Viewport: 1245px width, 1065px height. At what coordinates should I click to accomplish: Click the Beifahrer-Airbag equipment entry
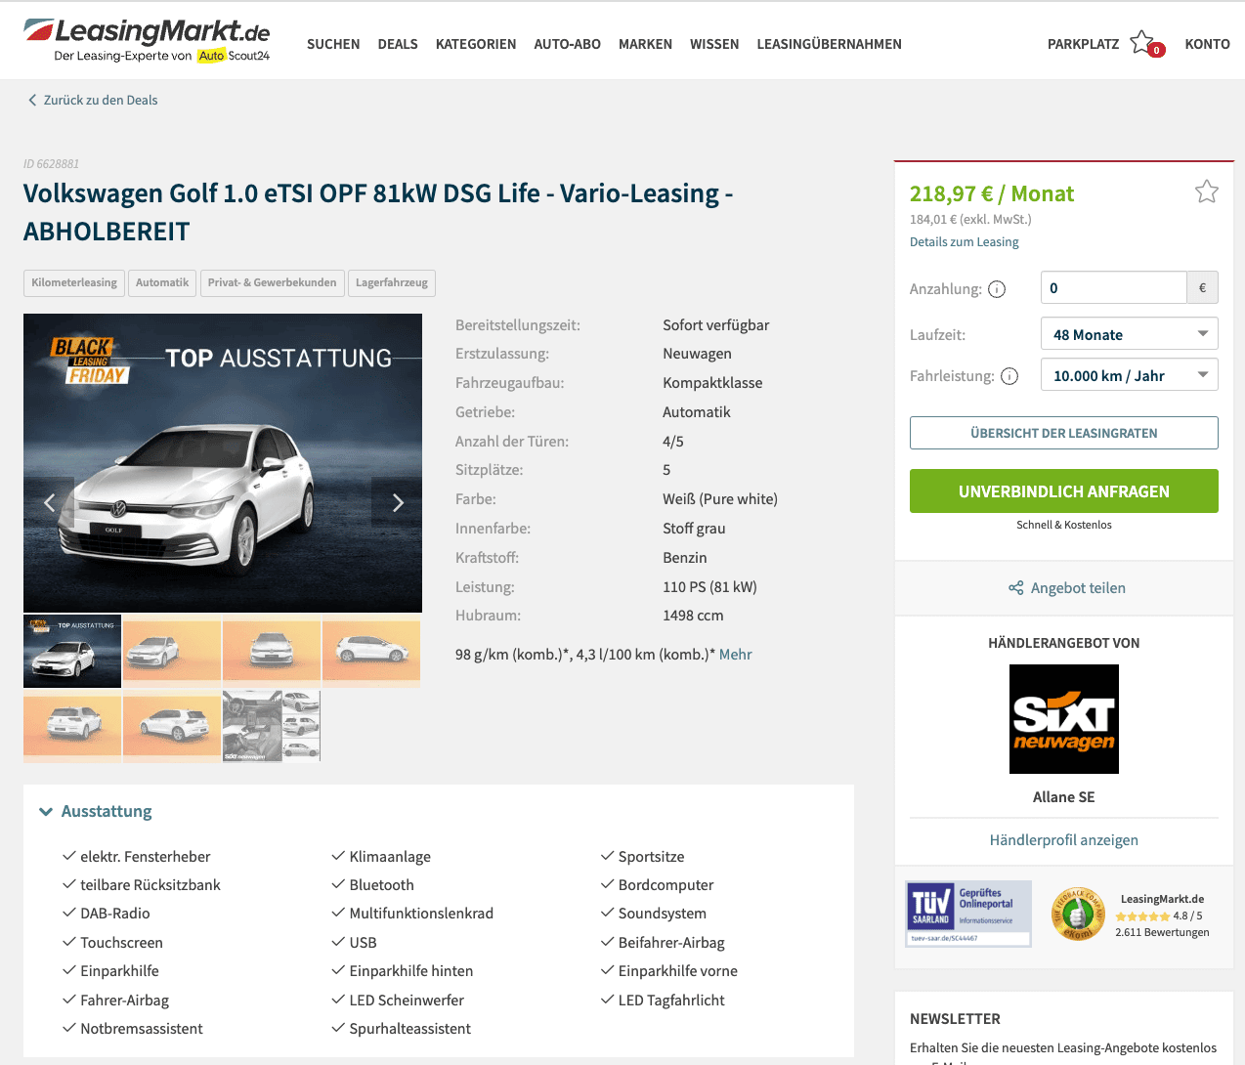point(671,943)
